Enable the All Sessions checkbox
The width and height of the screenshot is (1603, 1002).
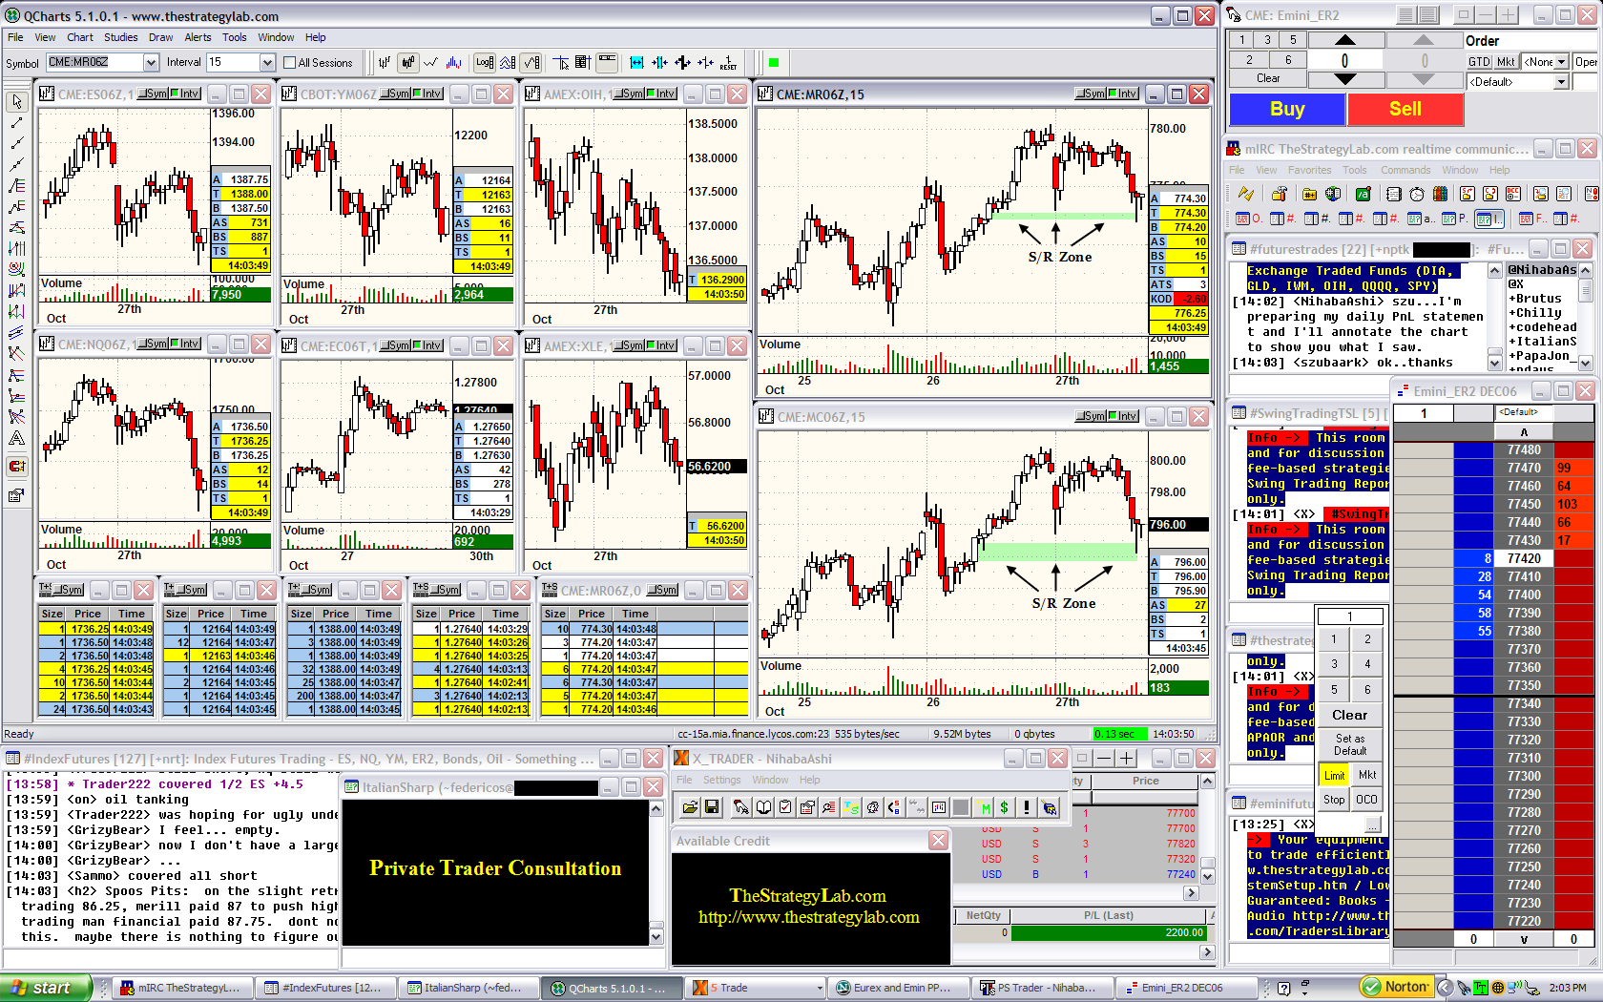click(290, 63)
